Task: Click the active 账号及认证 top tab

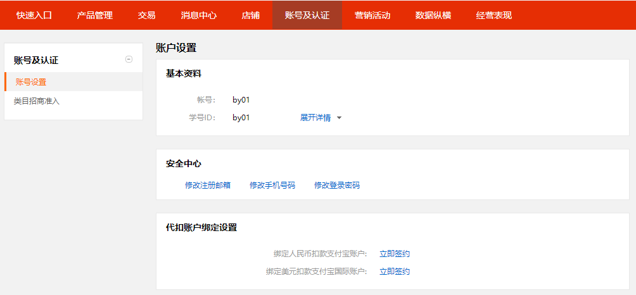Action: pos(307,15)
